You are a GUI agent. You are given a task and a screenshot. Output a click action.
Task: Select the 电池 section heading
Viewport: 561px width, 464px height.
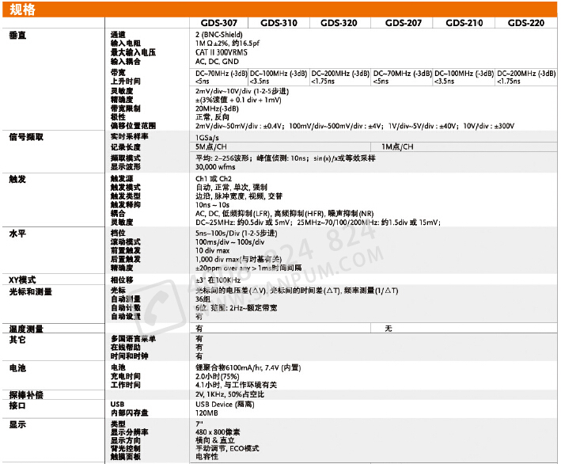point(17,368)
